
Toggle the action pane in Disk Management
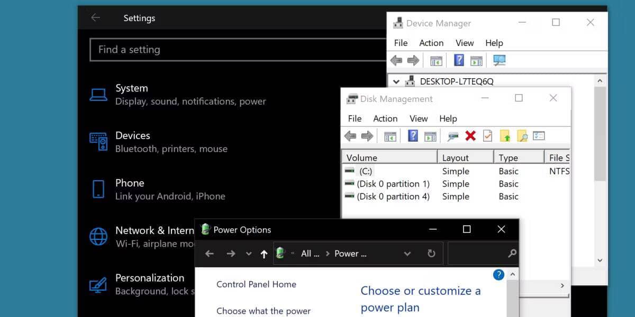430,136
